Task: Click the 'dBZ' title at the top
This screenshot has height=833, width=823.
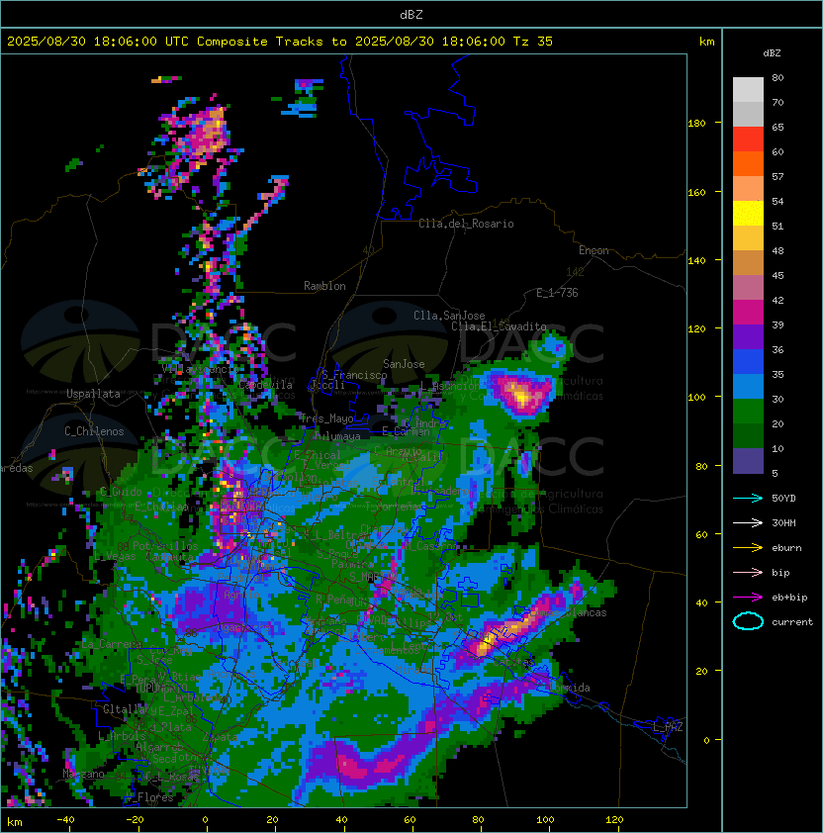Action: click(411, 15)
